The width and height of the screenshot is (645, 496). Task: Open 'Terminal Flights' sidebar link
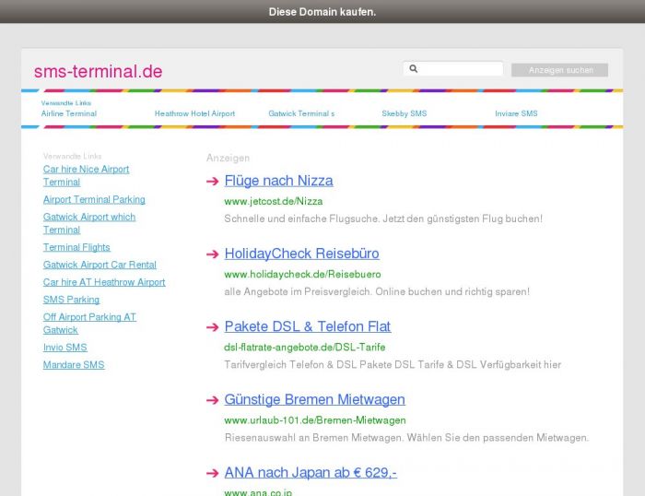[76, 247]
